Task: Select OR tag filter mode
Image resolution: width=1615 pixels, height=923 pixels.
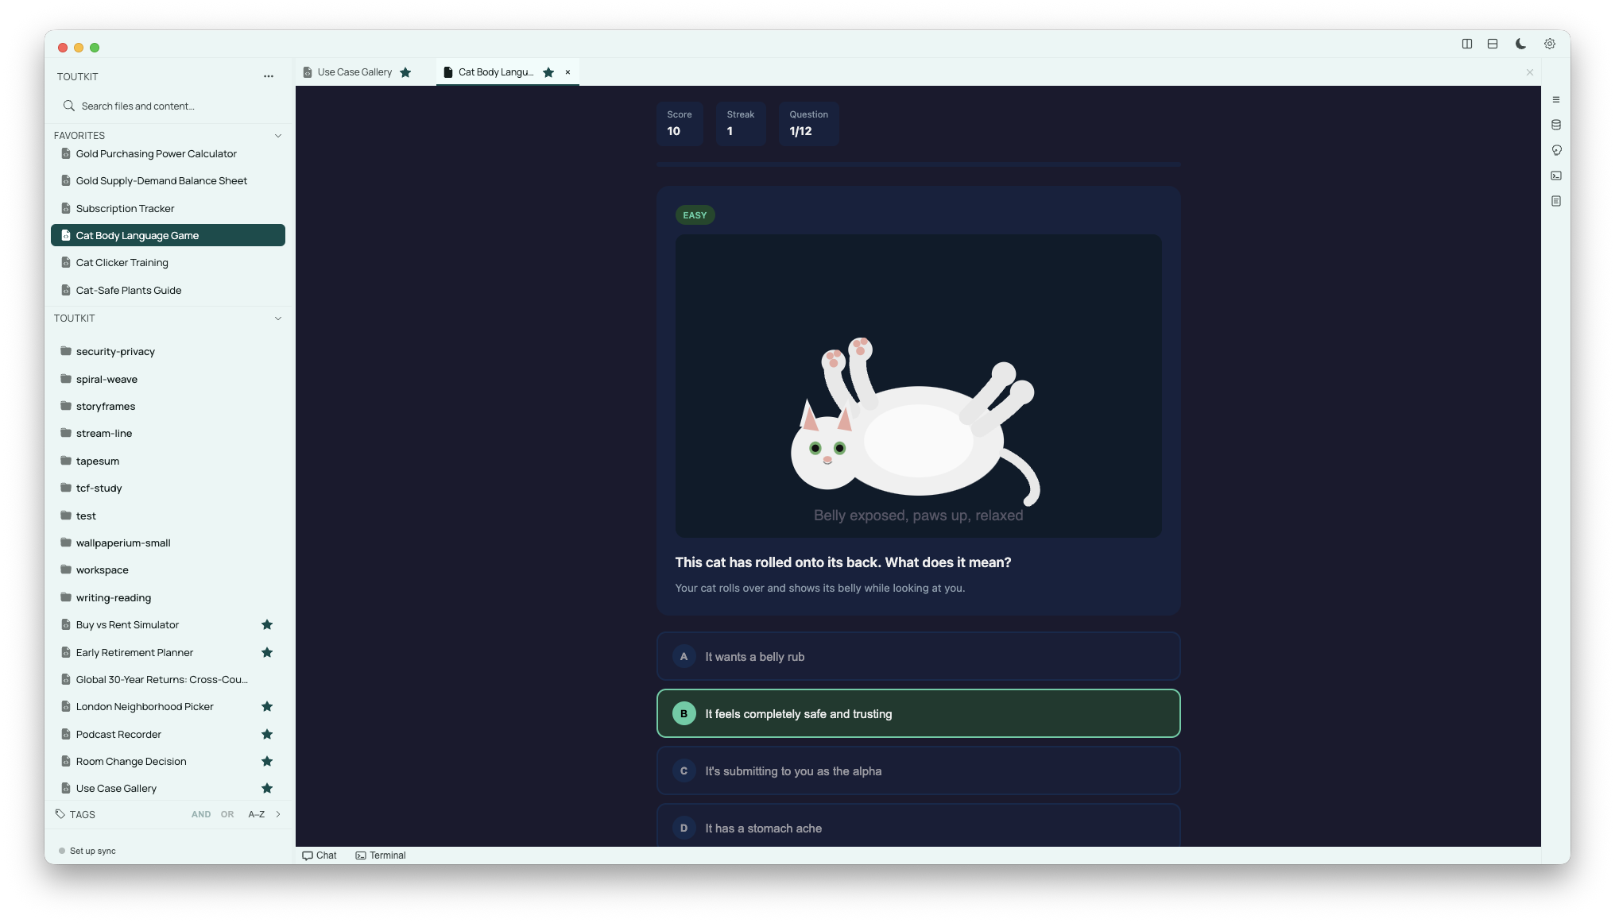Action: pyautogui.click(x=227, y=814)
